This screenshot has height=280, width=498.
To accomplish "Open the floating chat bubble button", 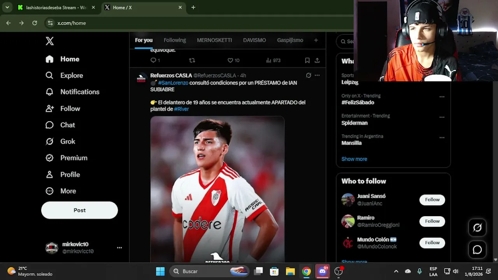I will (477, 250).
